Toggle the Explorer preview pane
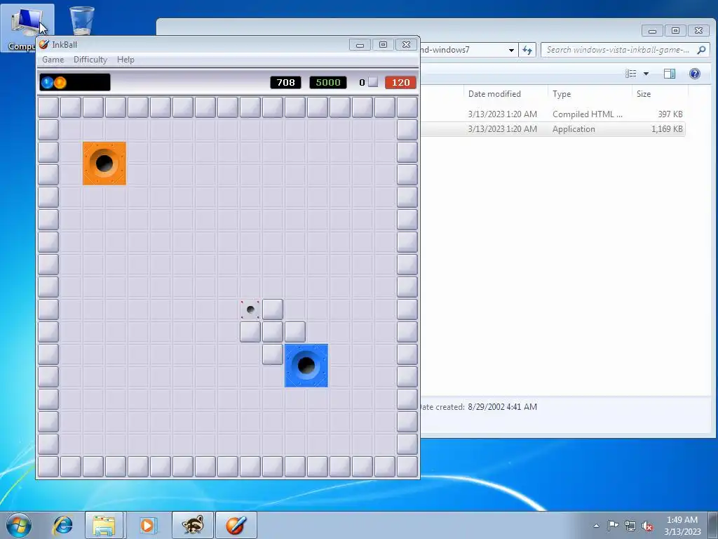Viewport: 718px width, 539px height. [x=670, y=74]
